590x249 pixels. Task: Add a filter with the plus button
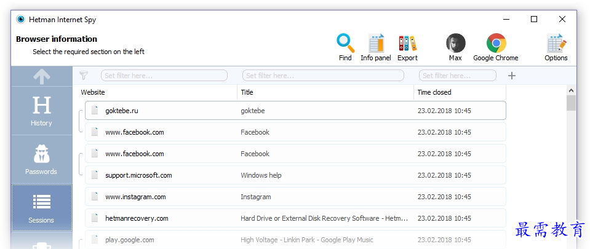pos(511,76)
